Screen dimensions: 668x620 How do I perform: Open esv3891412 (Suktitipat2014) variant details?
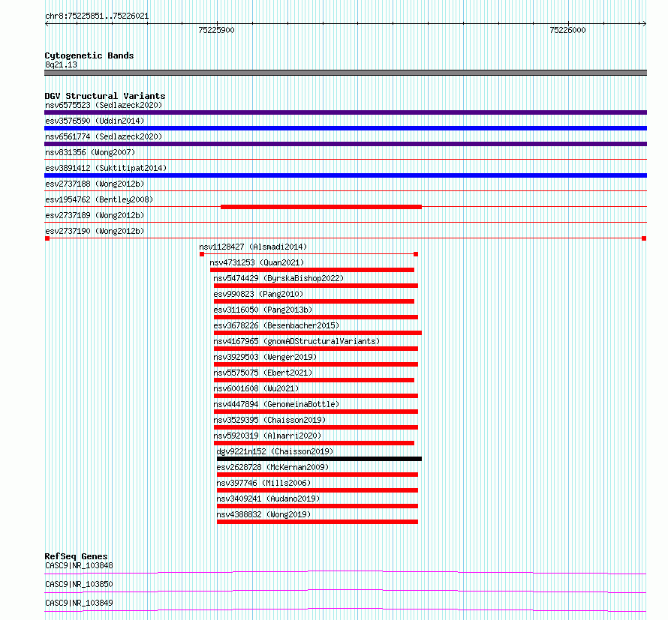(x=106, y=168)
